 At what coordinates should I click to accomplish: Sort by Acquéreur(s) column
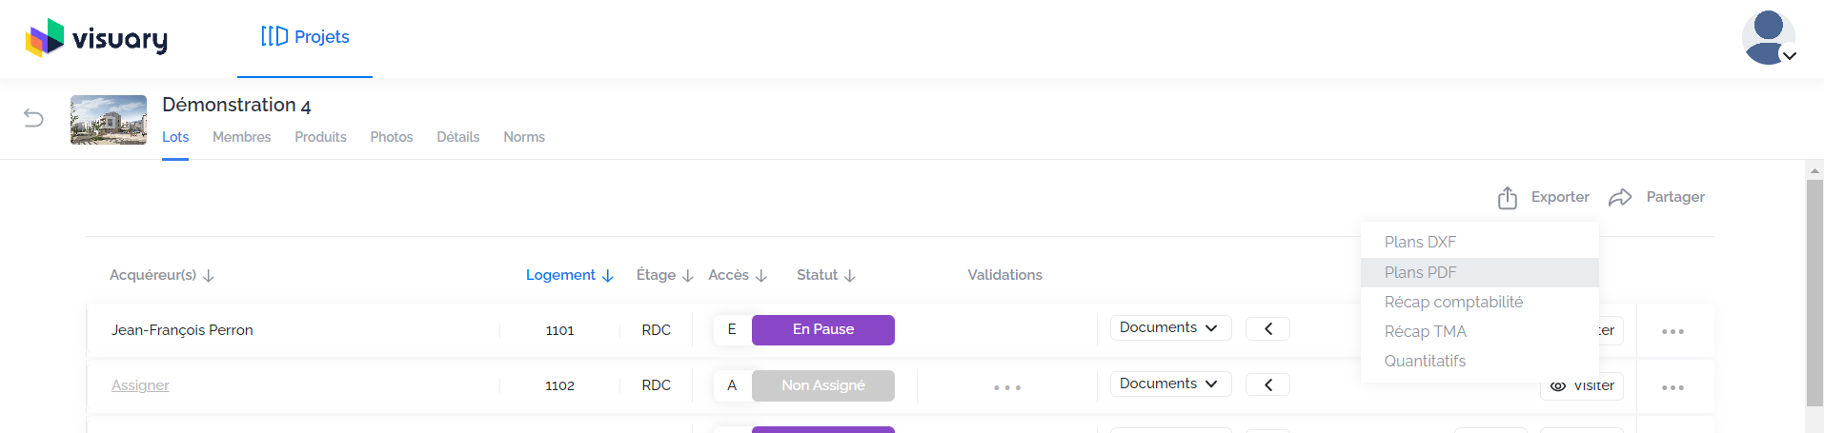pyautogui.click(x=162, y=275)
